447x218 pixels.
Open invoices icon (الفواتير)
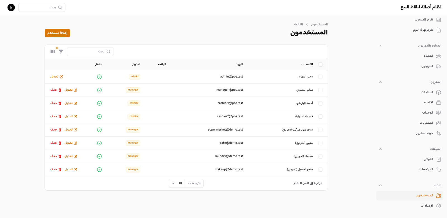click(439, 159)
